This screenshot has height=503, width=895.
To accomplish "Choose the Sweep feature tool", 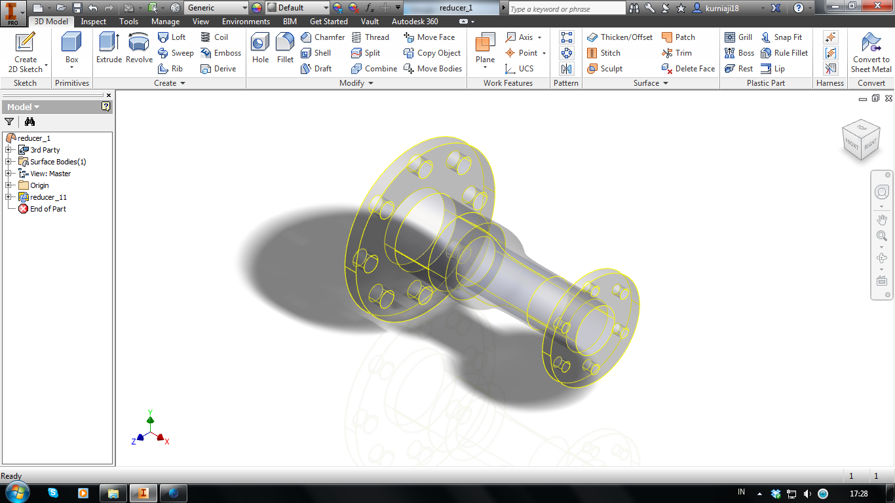I will [x=176, y=53].
